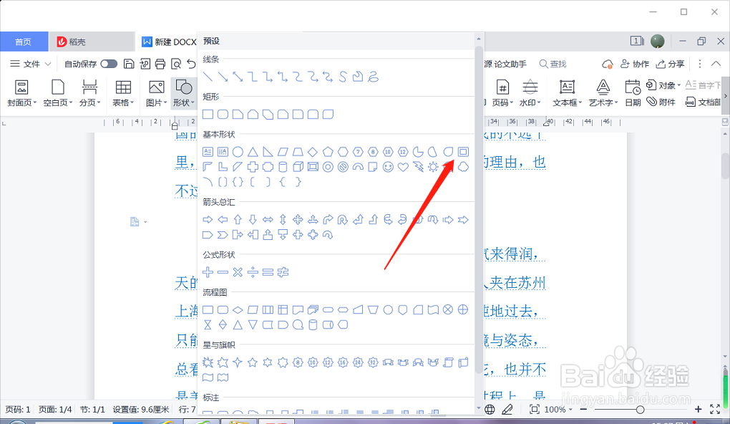Toggle the 自动保存 auto-save switch

(109, 64)
